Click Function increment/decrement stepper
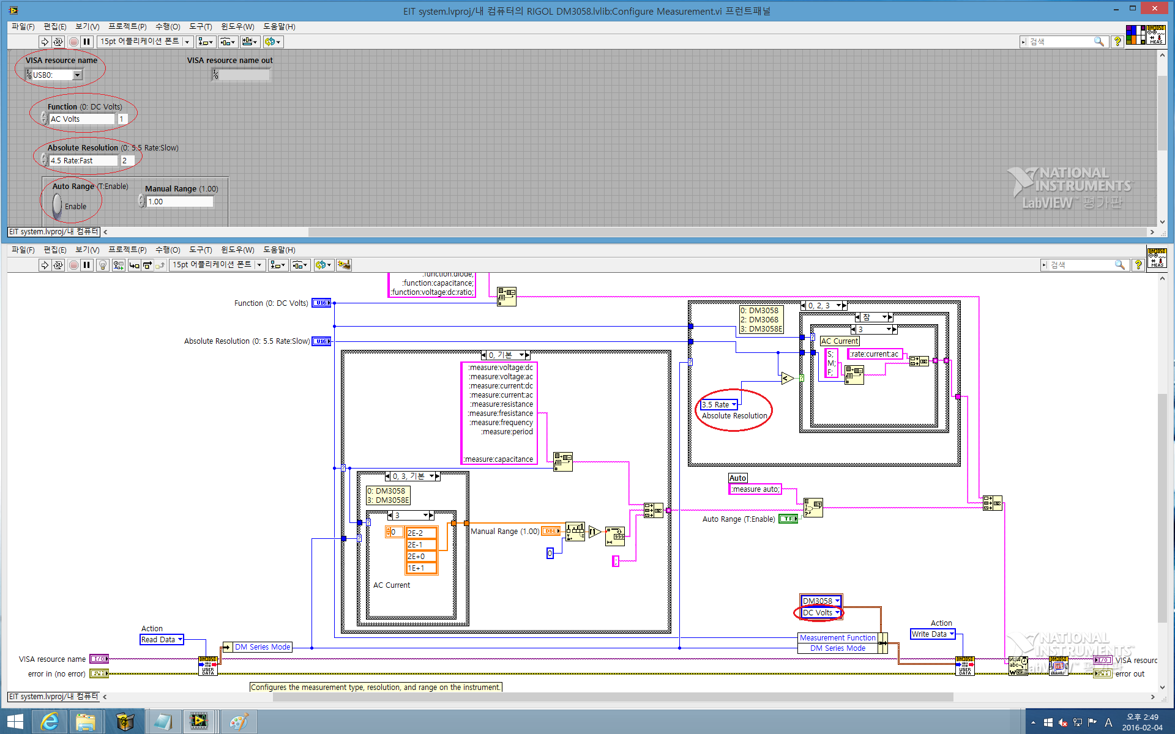Viewport: 1175px width, 734px height. coord(43,119)
